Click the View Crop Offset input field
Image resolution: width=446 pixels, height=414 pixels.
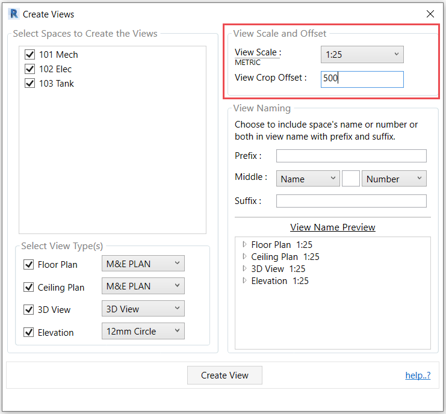coord(362,78)
